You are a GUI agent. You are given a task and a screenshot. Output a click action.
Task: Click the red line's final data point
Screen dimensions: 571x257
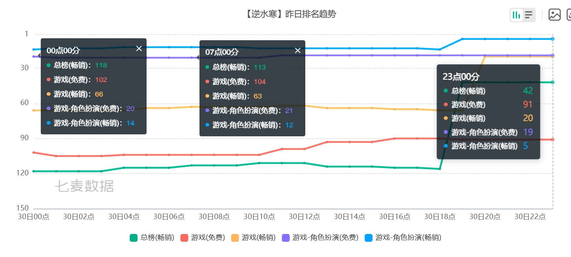click(x=553, y=139)
